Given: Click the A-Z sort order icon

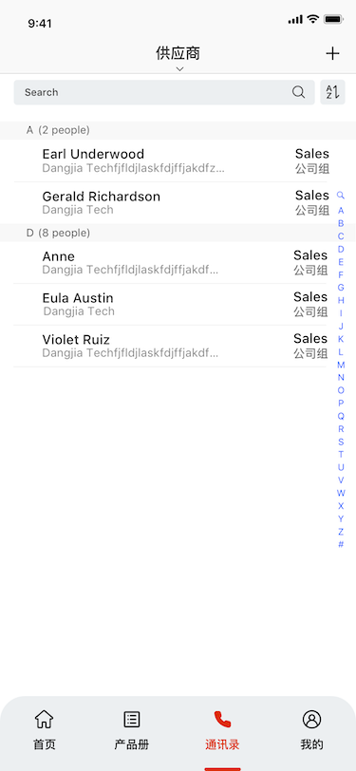Looking at the screenshot, I should pyautogui.click(x=333, y=92).
